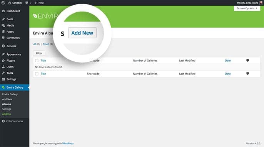Click Number of Galleries header column
This screenshot has height=147, width=264.
click(x=145, y=61)
